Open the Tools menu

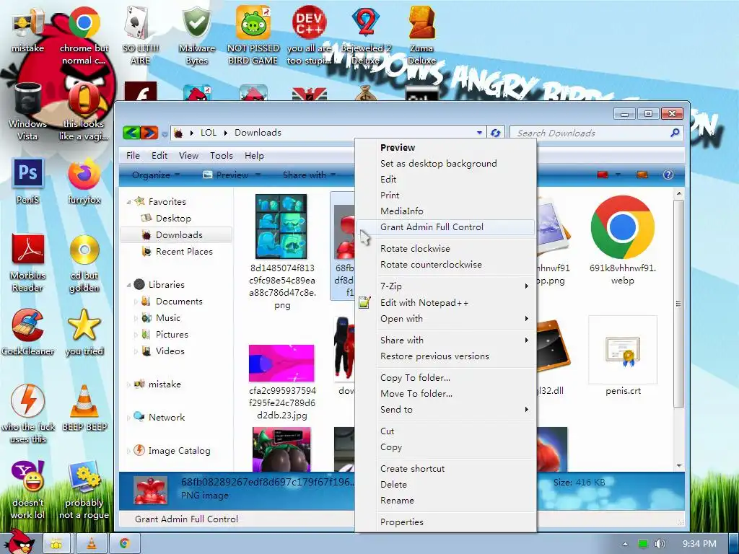pyautogui.click(x=221, y=156)
